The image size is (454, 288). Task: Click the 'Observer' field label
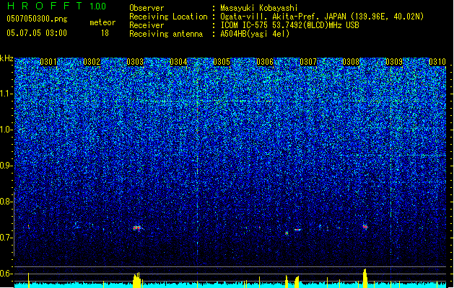147,8
